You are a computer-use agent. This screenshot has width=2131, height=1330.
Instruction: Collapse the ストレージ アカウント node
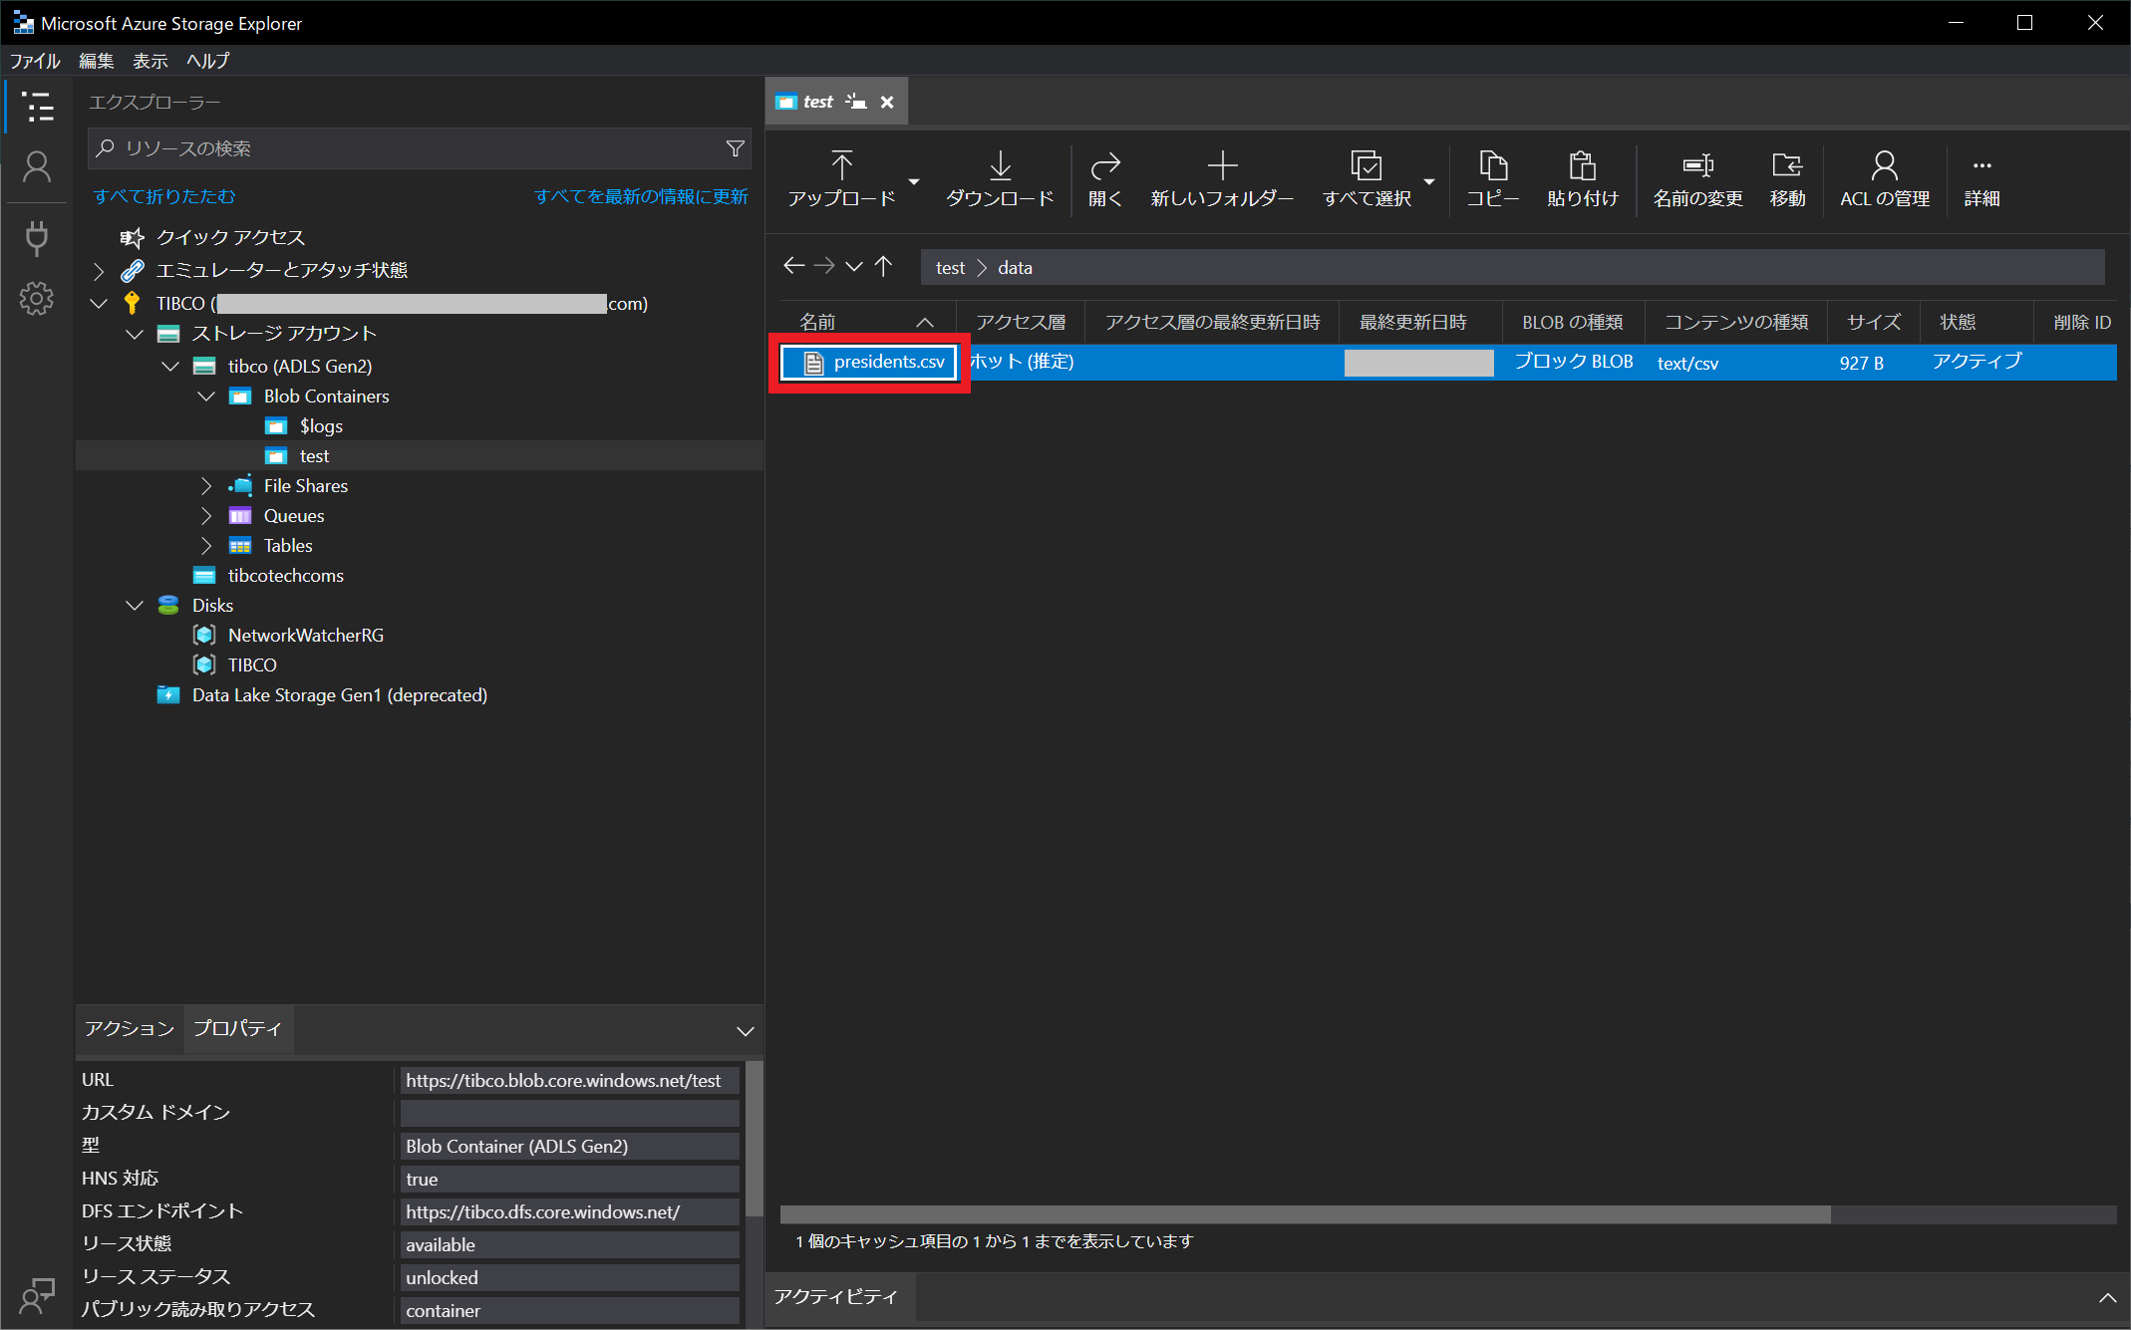[135, 333]
